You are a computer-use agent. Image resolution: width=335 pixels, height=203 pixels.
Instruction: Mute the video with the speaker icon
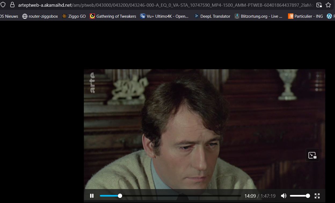[284, 196]
